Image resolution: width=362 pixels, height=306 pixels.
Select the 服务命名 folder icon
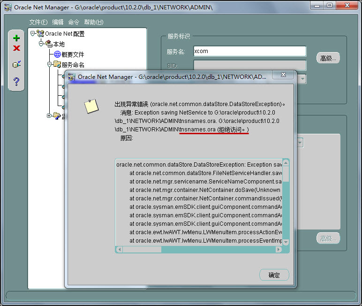[x=57, y=64]
